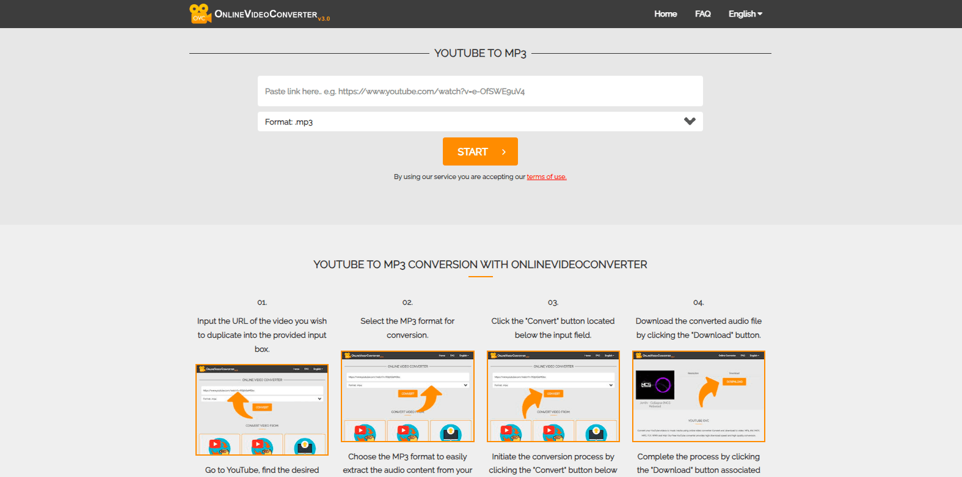Open the Format .mp3 dropdown
This screenshot has height=477, width=962.
[x=480, y=122]
